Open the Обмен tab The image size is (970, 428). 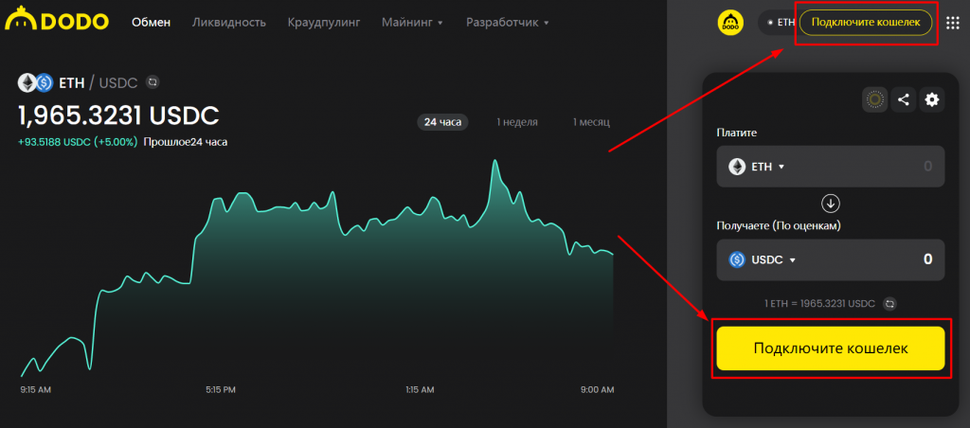[x=151, y=23]
